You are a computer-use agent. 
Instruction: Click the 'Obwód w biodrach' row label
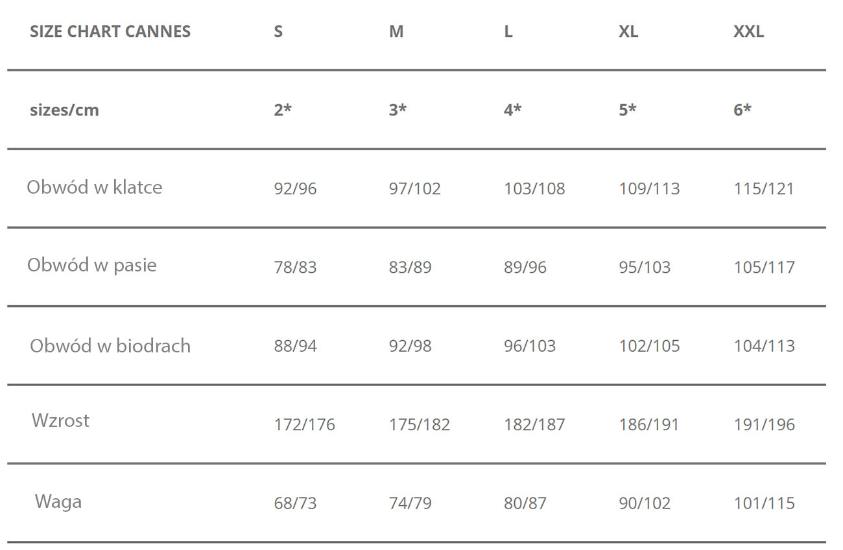click(110, 345)
